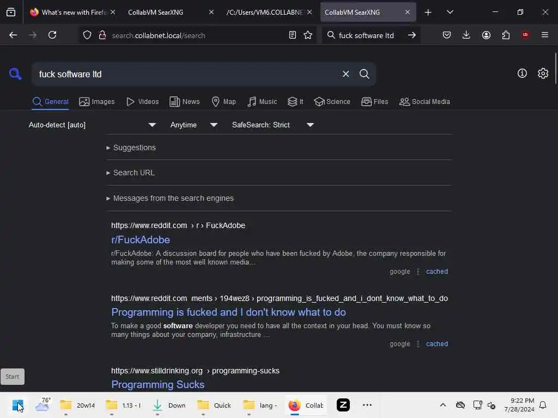Open the uBlock Origin extension icon
The width and height of the screenshot is (558, 418).
pyautogui.click(x=525, y=35)
